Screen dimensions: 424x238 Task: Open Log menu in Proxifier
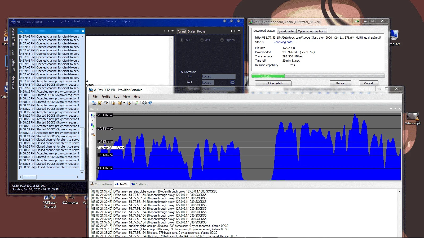coord(117,97)
